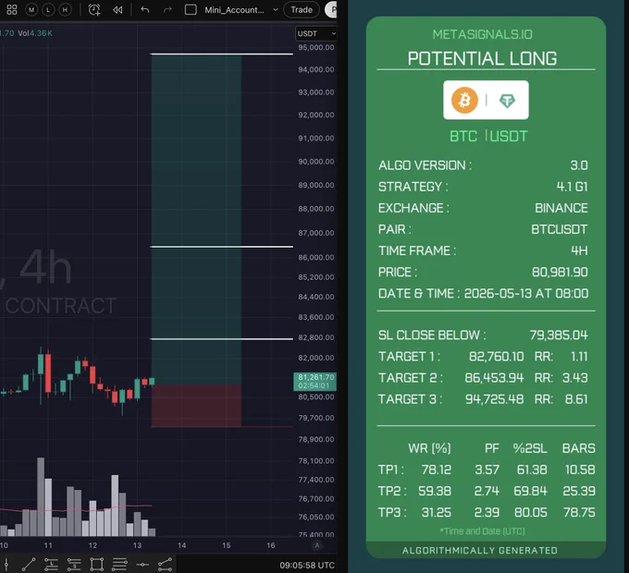The image size is (629, 573).
Task: Click the square layout icon before Mini_Account
Action: tap(191, 9)
